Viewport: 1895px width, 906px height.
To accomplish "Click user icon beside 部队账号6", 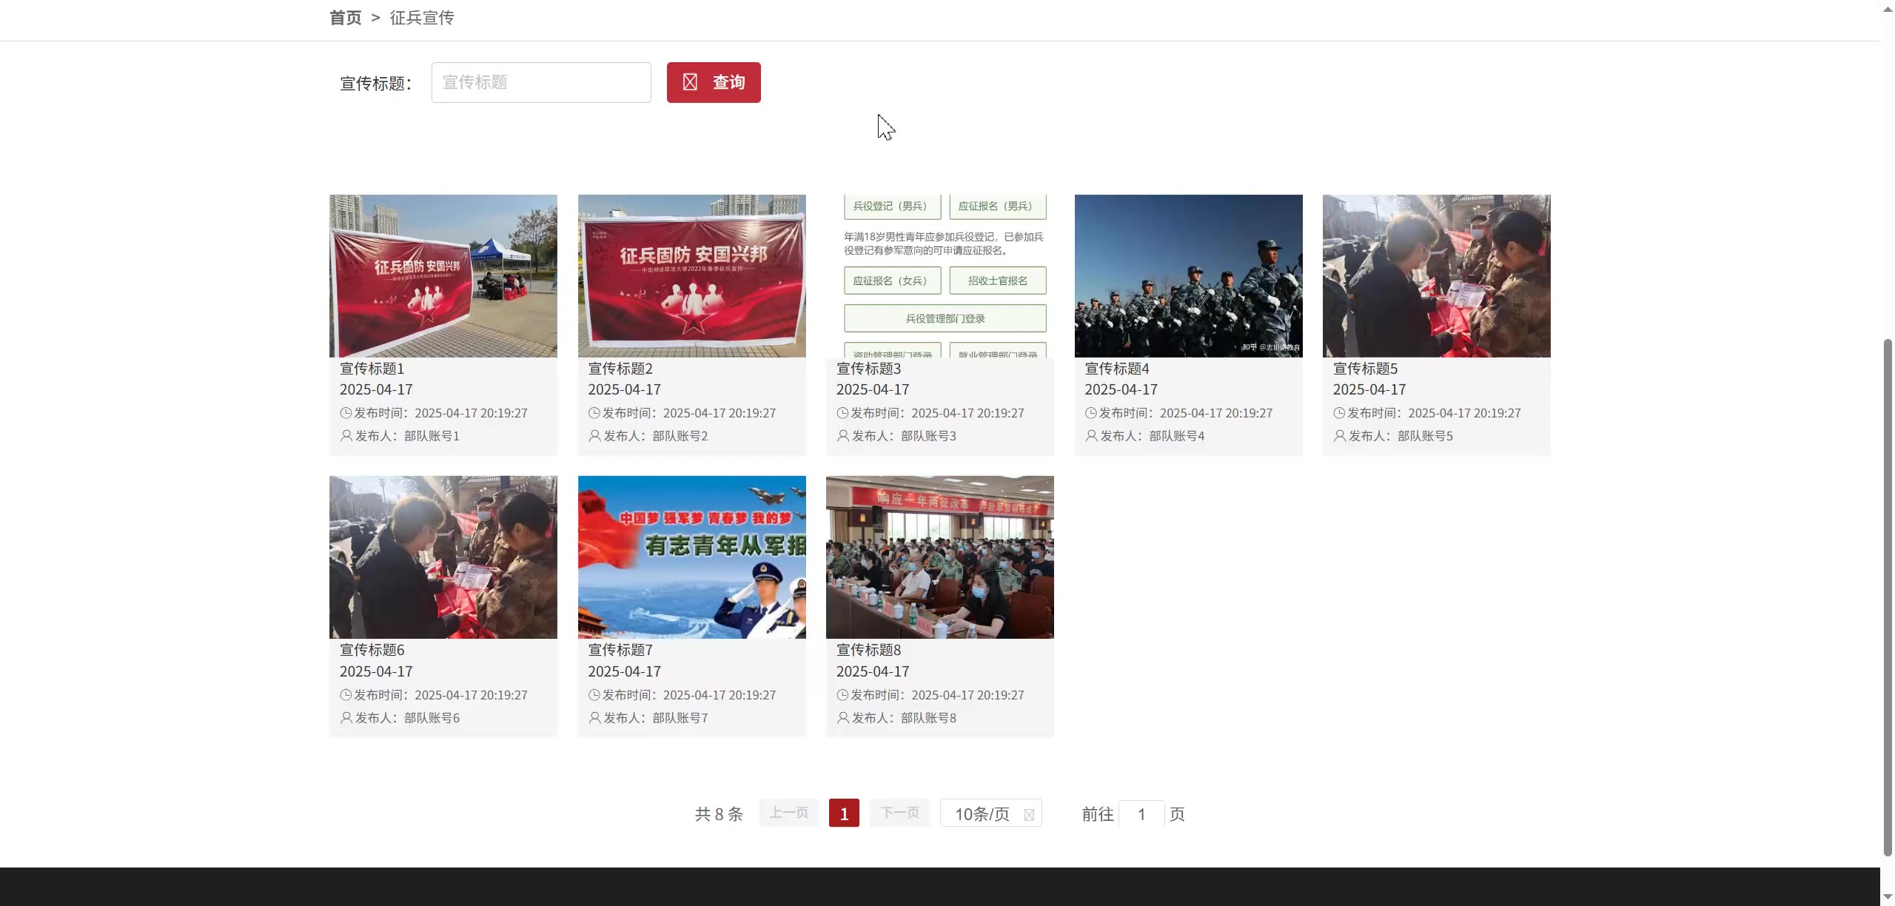I will coord(346,718).
